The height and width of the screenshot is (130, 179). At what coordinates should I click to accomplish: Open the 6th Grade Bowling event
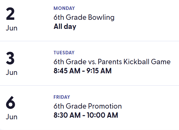pos(84,18)
